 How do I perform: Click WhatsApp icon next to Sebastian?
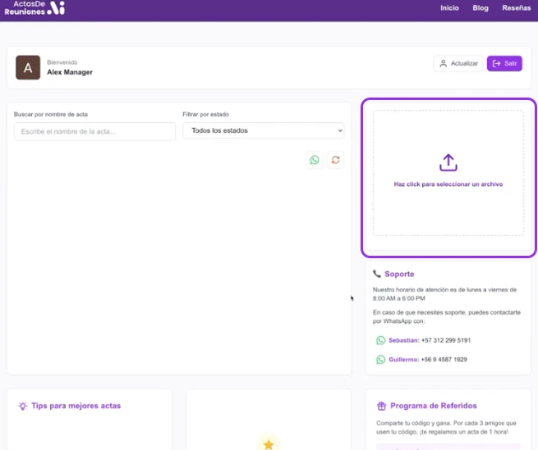[x=380, y=340]
